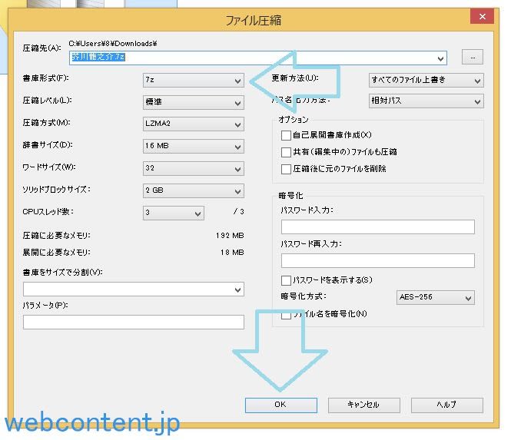Open CPUスレッド数 dropdown

pos(173,212)
